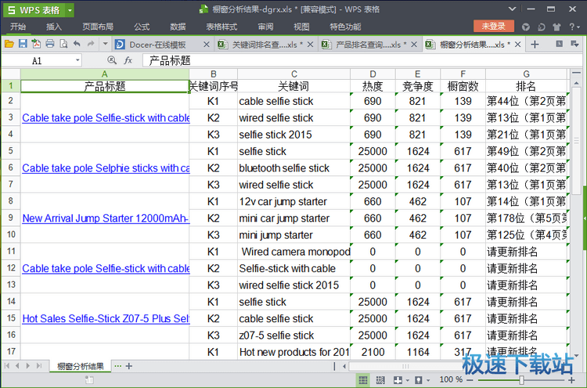This screenshot has height=388, width=587.
Task: Click the Name Box showing A1
Action: point(38,60)
